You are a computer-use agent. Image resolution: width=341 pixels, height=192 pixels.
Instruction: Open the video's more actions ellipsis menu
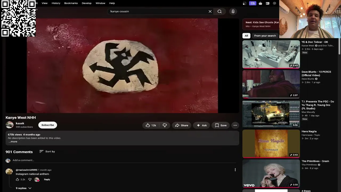tap(235, 125)
